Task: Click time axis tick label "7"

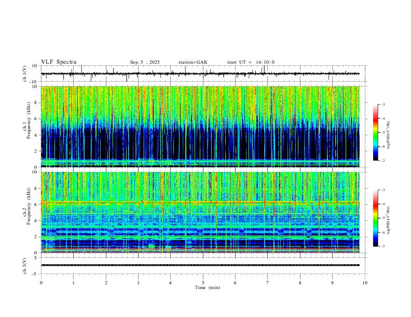Action: 268,283
